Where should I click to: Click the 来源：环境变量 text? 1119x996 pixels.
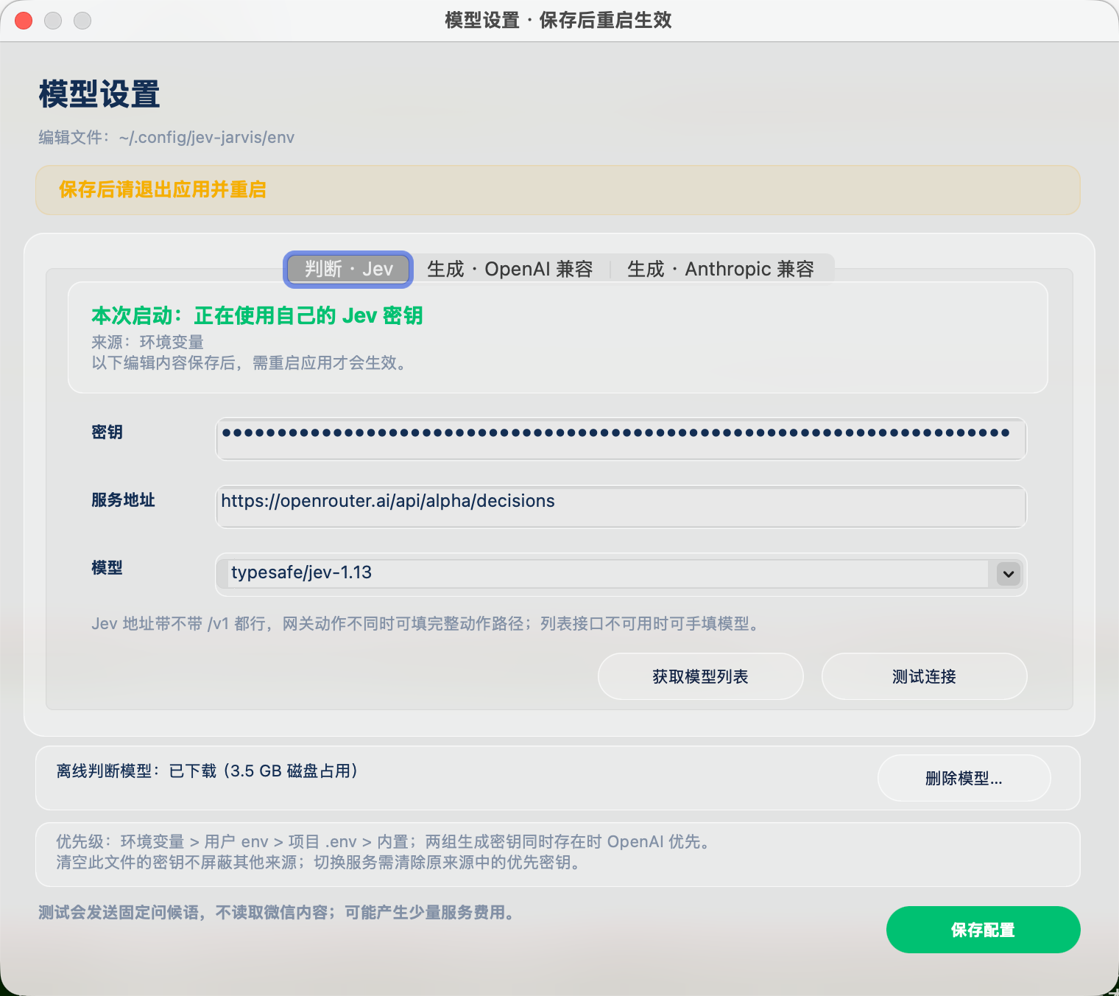coord(147,343)
